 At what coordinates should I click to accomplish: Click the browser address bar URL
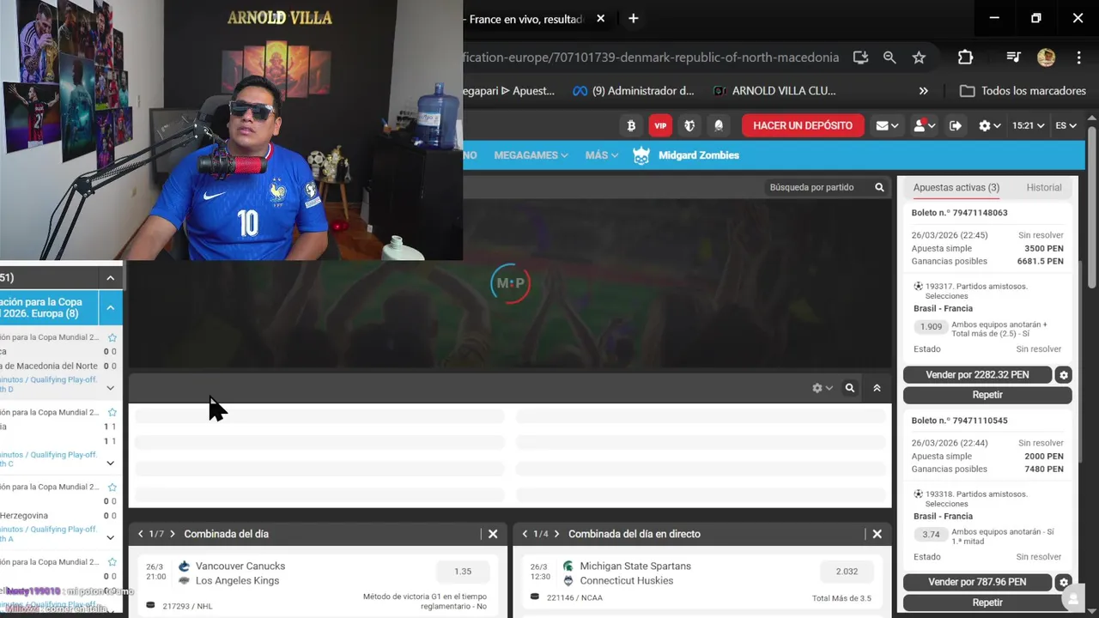pyautogui.click(x=651, y=58)
